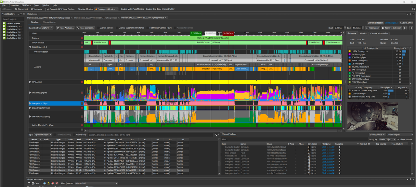Open the GPU Trace menu
The height and width of the screenshot is (187, 416).
pos(27,5)
